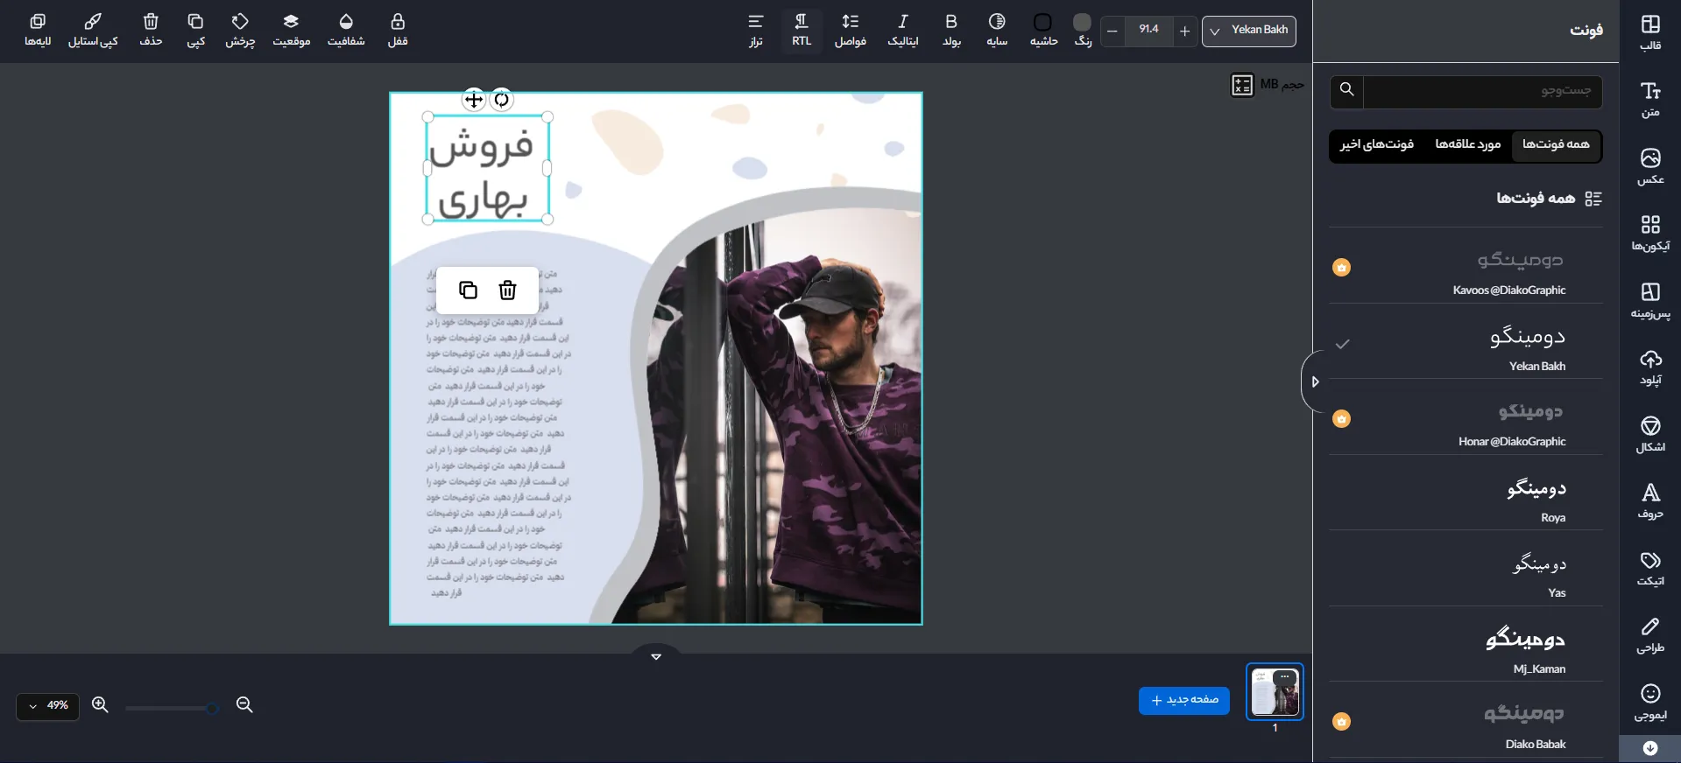The image size is (1681, 763).
Task: Open the ایموجی emoji sidebar panel
Action: tap(1650, 702)
